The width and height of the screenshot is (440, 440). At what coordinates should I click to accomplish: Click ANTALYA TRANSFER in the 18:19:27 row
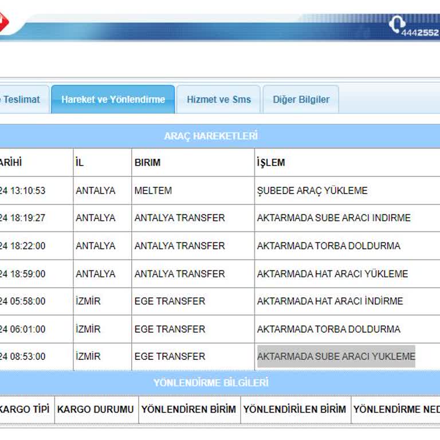[x=193, y=218]
